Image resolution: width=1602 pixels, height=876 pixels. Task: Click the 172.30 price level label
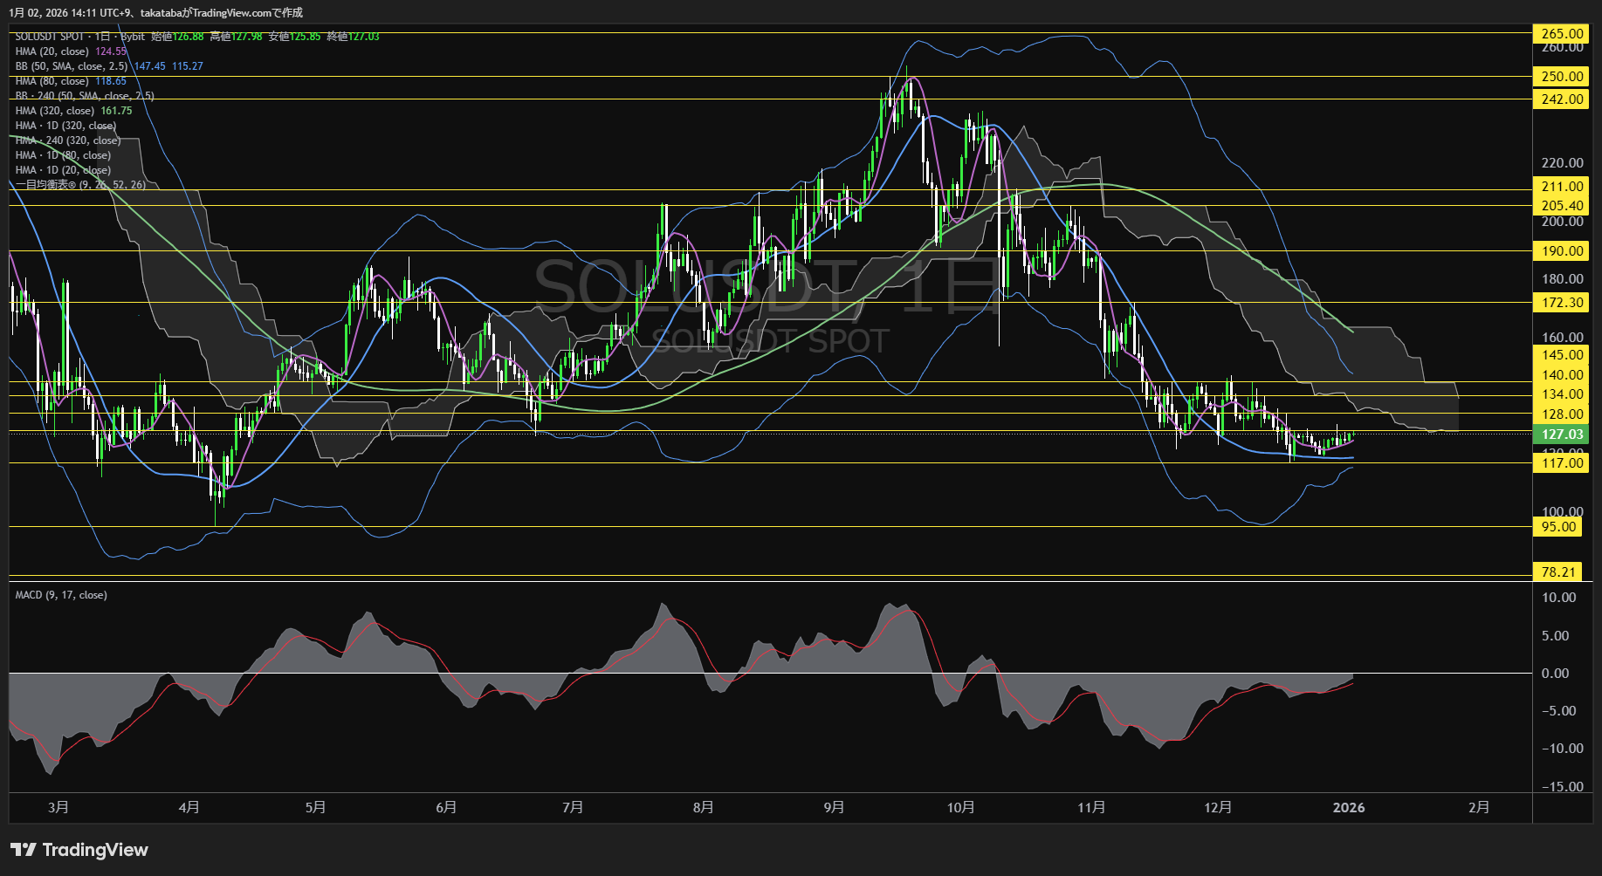click(x=1561, y=303)
